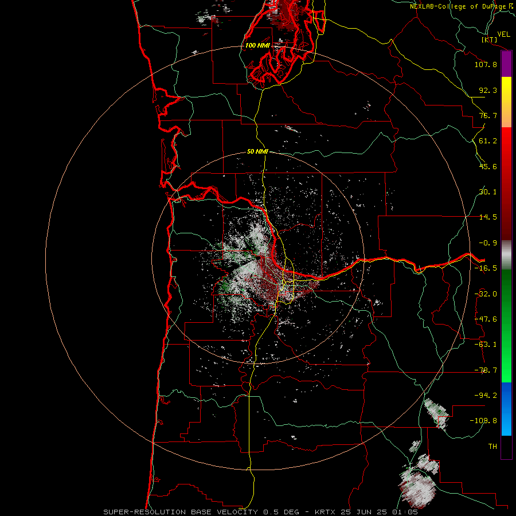This screenshot has height=516, width=516.
Task: Click the 14.5 velocity scale value
Action: coord(488,217)
